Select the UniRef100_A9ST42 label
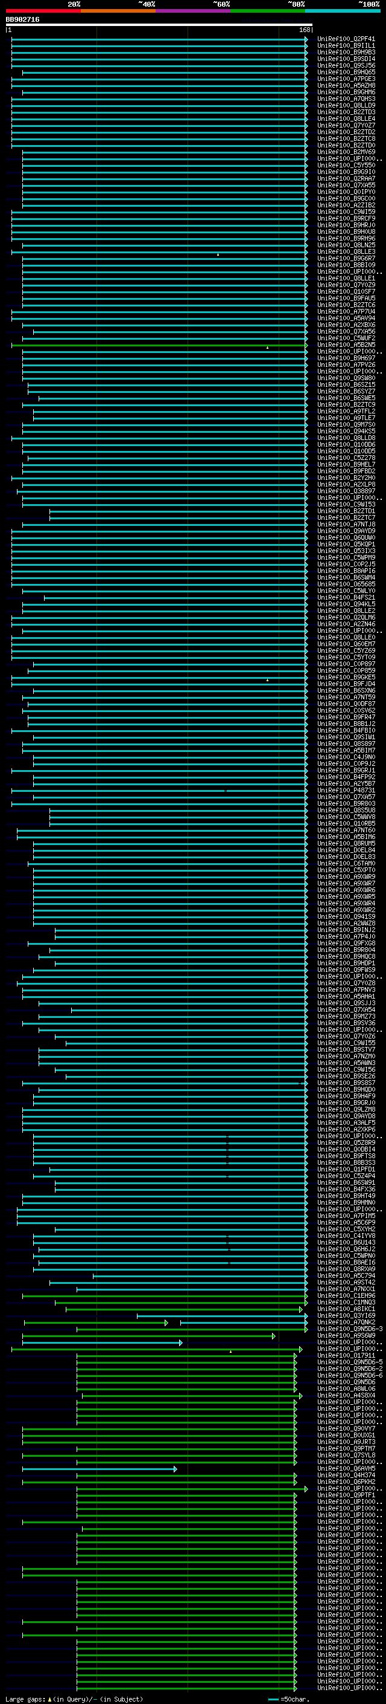Image resolution: width=386 pixels, height=1704 pixels. 346,1283
